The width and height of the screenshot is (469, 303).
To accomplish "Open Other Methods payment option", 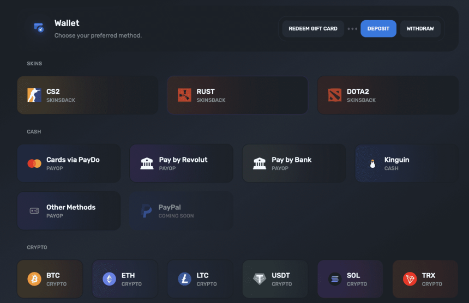I will (x=69, y=211).
